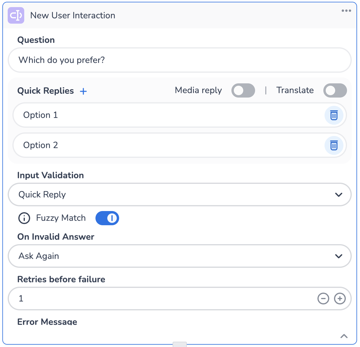Click the New User Interaction title
360x347 pixels.
click(x=73, y=15)
